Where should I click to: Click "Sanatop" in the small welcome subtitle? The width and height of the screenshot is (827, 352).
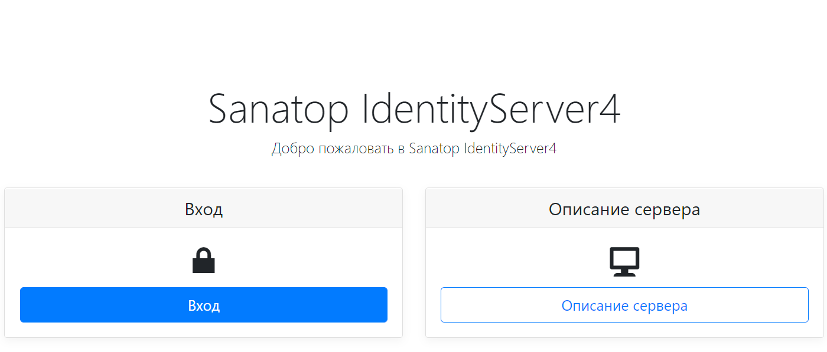pos(434,149)
